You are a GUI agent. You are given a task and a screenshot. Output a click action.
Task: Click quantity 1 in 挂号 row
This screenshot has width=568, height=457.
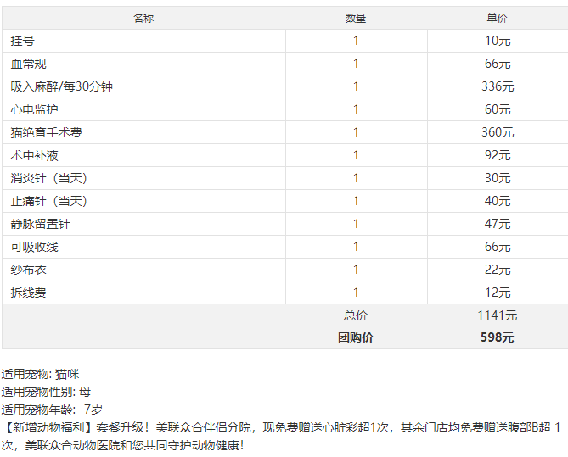(356, 41)
